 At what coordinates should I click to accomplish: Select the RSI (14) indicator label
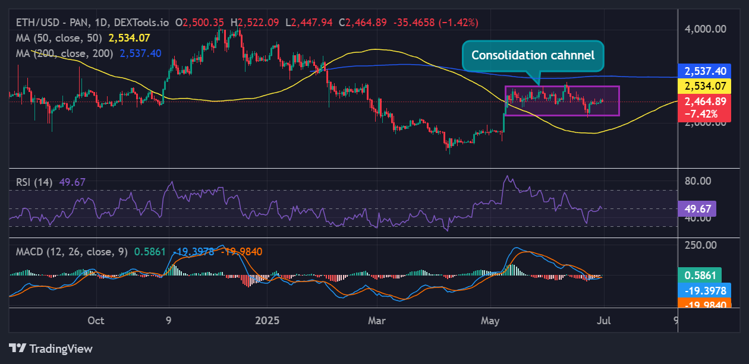point(33,183)
